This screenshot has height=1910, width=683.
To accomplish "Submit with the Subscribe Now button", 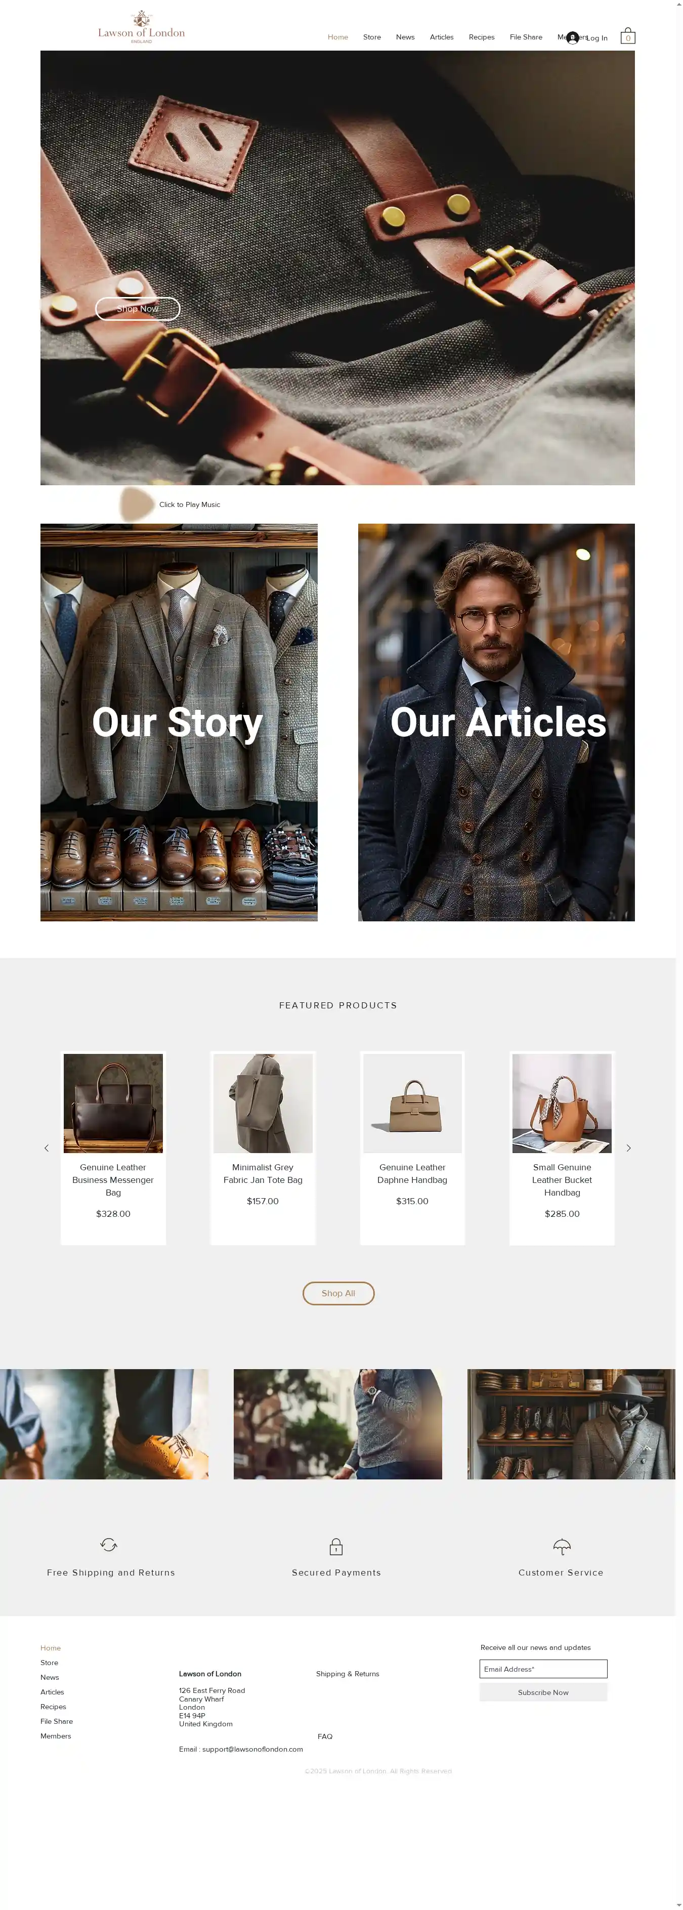I will 543,1692.
